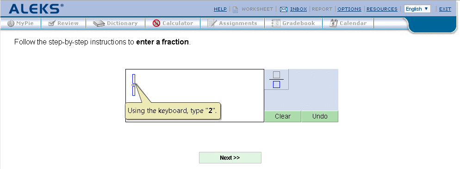Screen dimensions: 460x169
Task: Open the Calendar tab
Action: (x=348, y=23)
